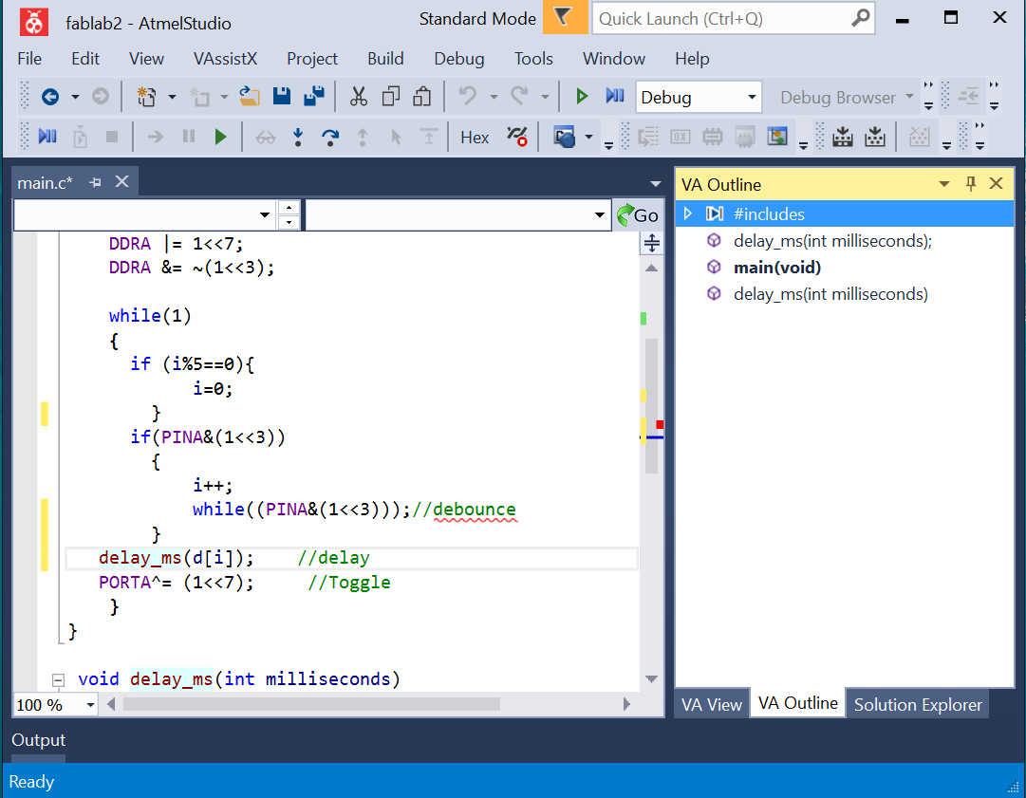This screenshot has height=798, width=1026.
Task: Click Start Debugging and Break icon beside Debug combo
Action: click(615, 96)
